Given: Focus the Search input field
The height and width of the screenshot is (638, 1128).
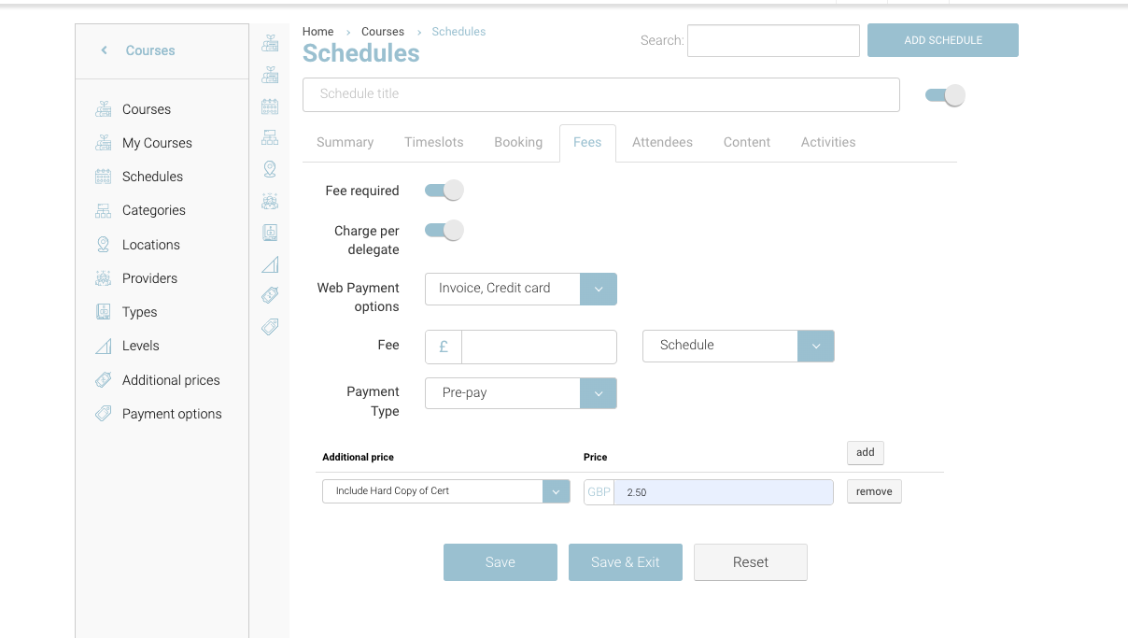Looking at the screenshot, I should [773, 41].
